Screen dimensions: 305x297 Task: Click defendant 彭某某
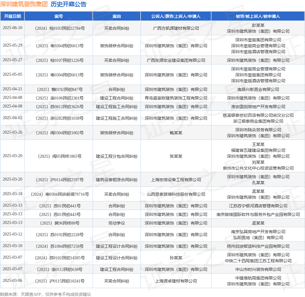coord(258,25)
